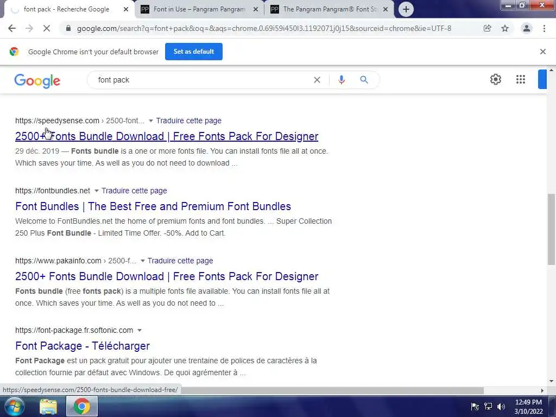Viewport: 556px width, 417px height.
Task: Click 'Traduire cette page' for fontbundles.net
Action: [x=134, y=191]
